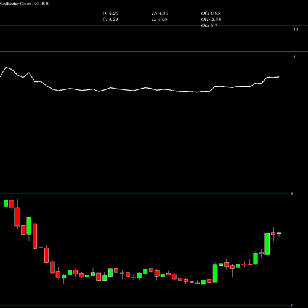Screen dimensions: 308x308
Task: Click the open price value O: 4.20
Action: (x=110, y=14)
